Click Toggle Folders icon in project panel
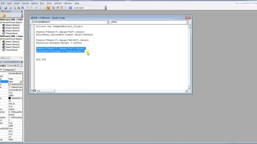This screenshot has width=257, height=144. pos(4,16)
